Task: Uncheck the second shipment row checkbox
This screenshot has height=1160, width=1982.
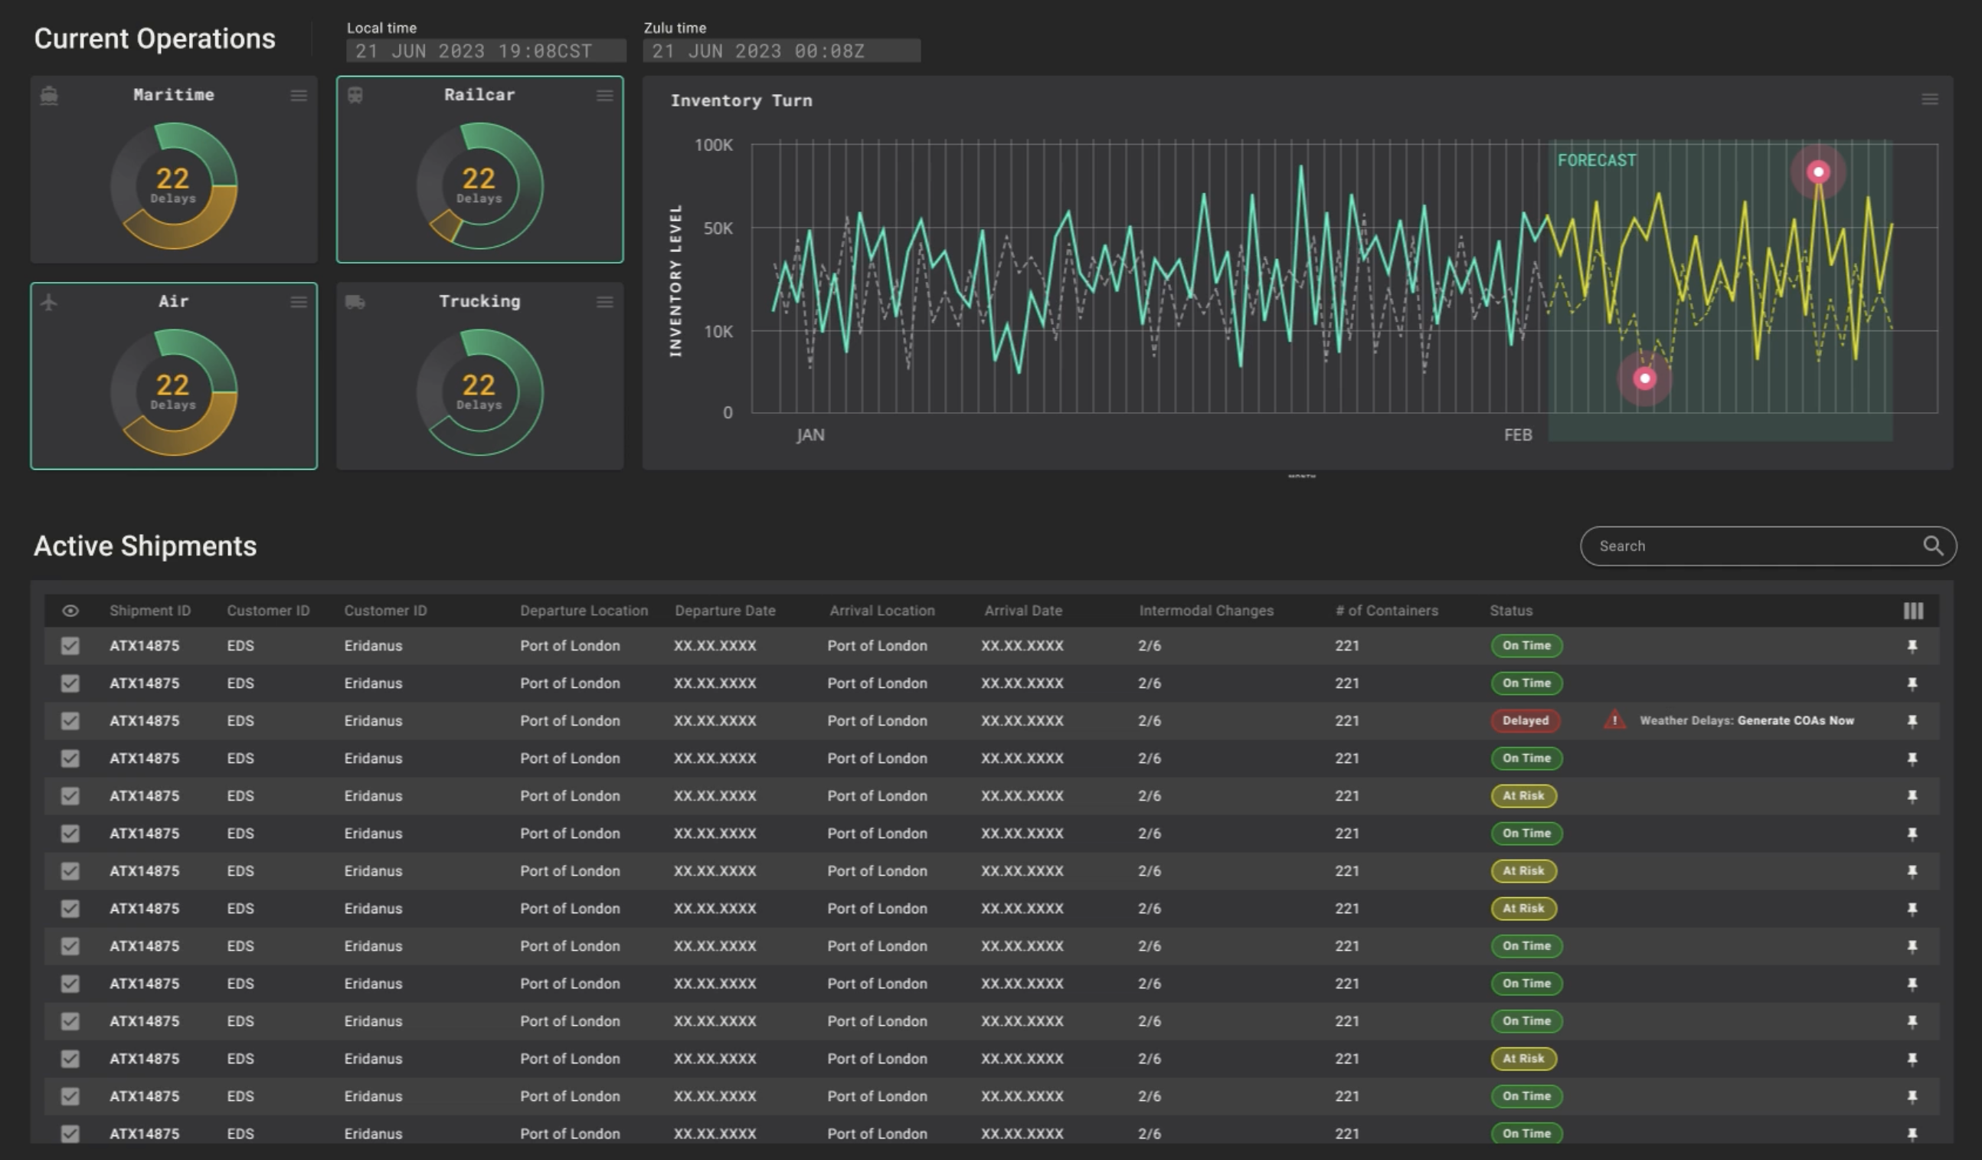Action: point(70,683)
